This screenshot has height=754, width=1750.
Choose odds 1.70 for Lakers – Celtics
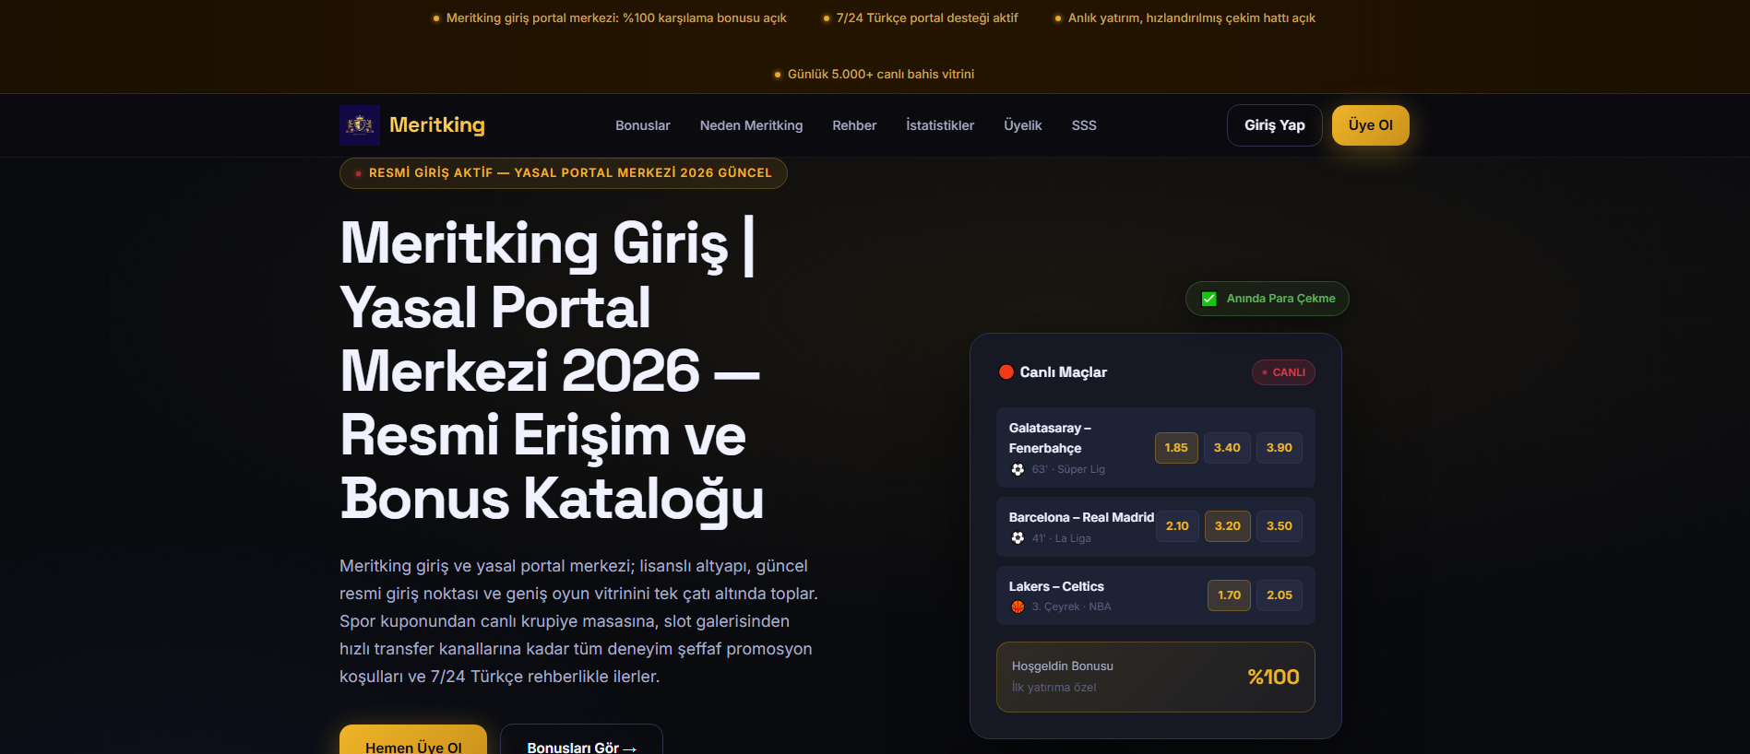click(x=1230, y=595)
